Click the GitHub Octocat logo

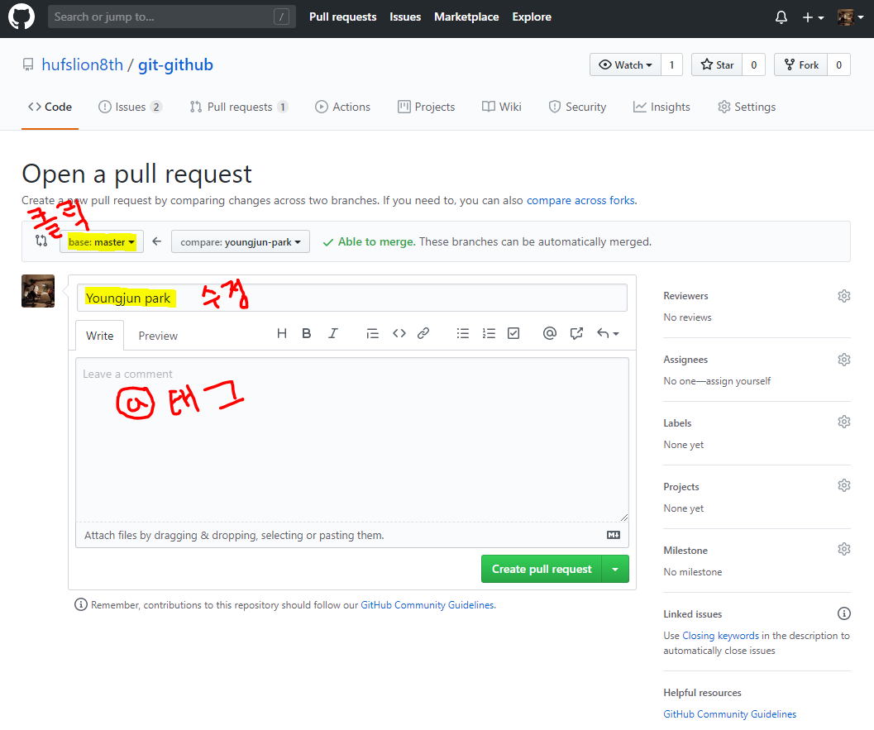tap(21, 17)
